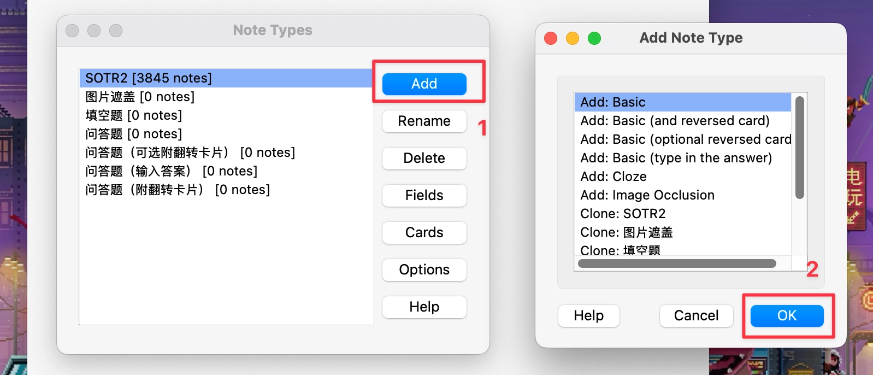
Task: Pick Clone: SOTR2 from the list
Action: click(623, 214)
